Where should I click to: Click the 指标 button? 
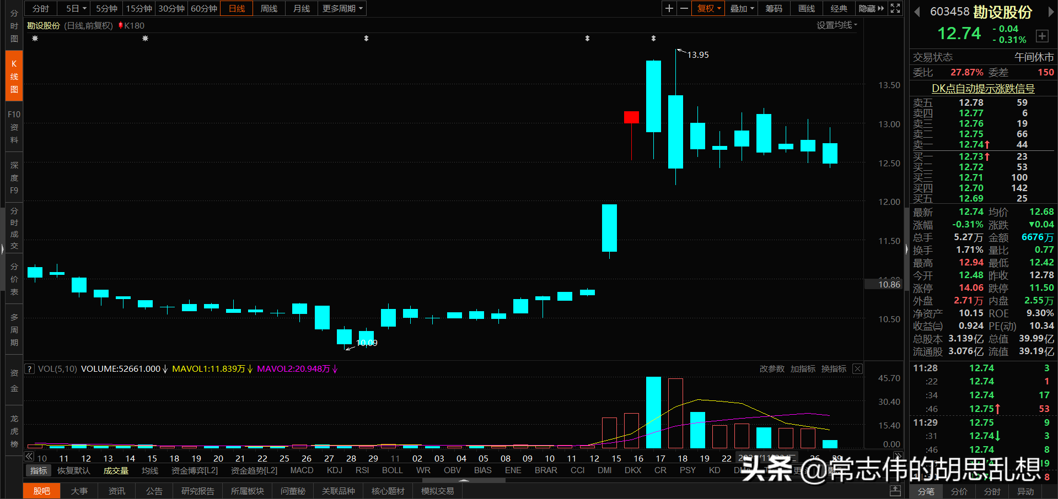pyautogui.click(x=39, y=470)
